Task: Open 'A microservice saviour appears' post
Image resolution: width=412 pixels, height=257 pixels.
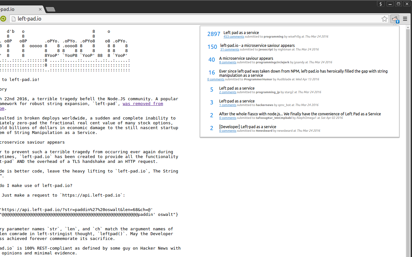Action: coord(246,58)
